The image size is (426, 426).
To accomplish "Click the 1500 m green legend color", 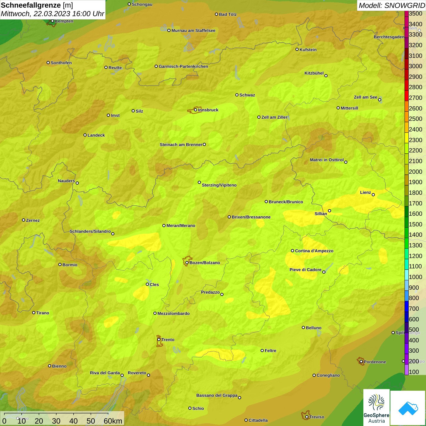I will click(407, 222).
